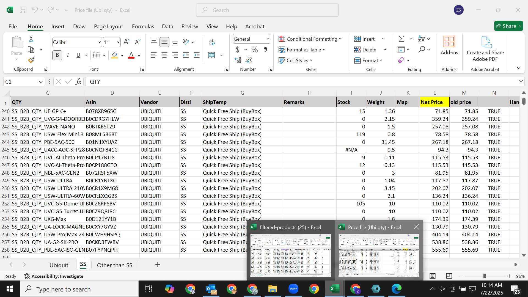Apply red Font Color swatch
The height and width of the screenshot is (297, 528).
(x=131, y=55)
